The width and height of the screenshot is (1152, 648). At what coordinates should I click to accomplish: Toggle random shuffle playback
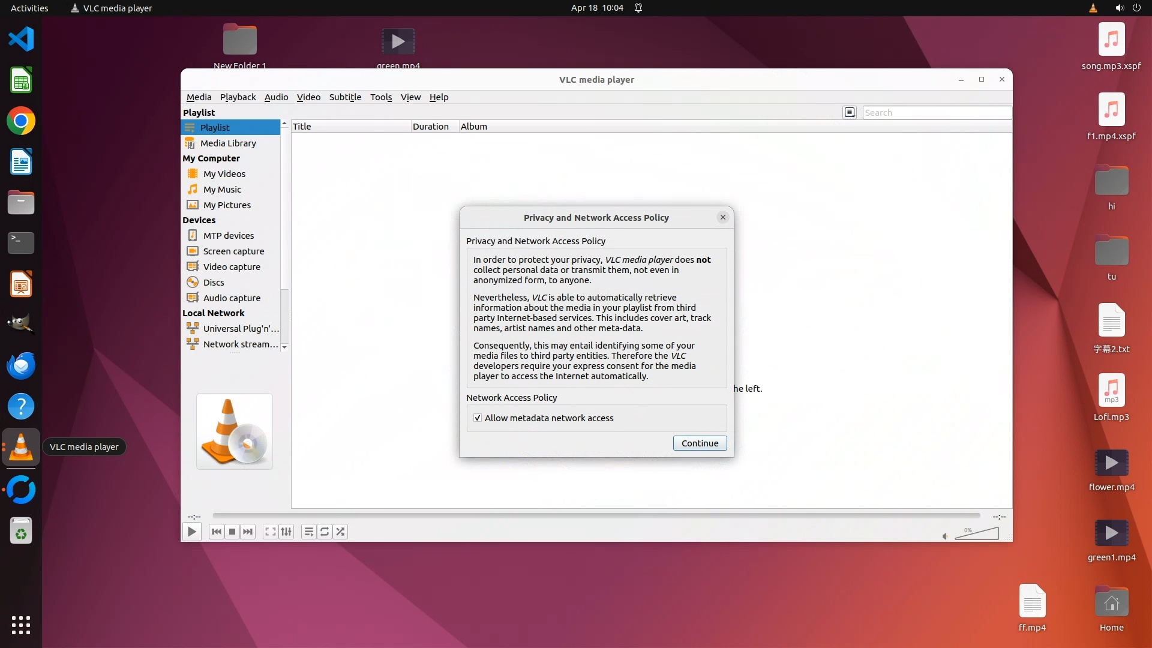[341, 532]
